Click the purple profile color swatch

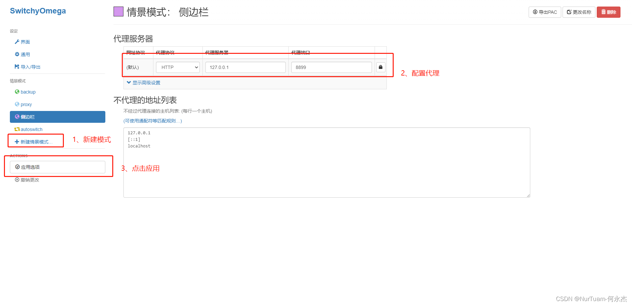pyautogui.click(x=118, y=12)
